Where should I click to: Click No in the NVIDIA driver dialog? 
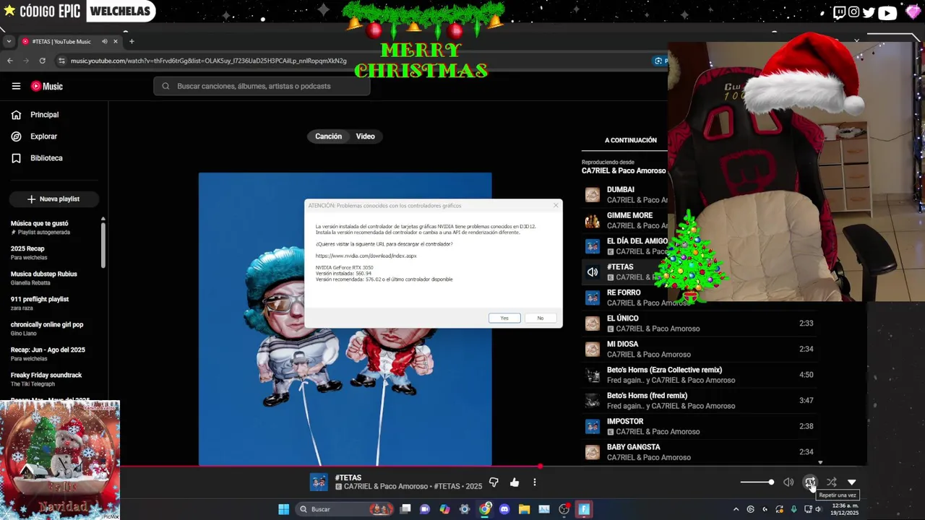540,318
